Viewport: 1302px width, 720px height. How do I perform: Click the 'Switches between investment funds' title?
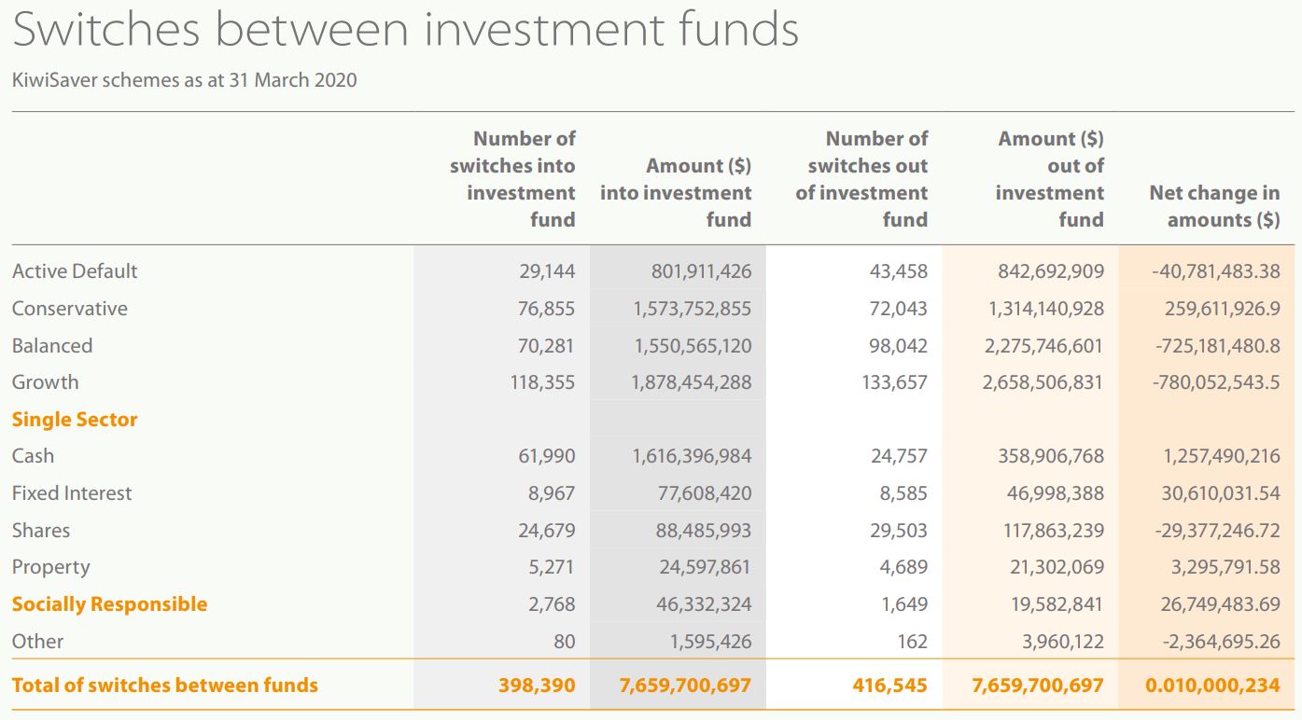[x=405, y=29]
